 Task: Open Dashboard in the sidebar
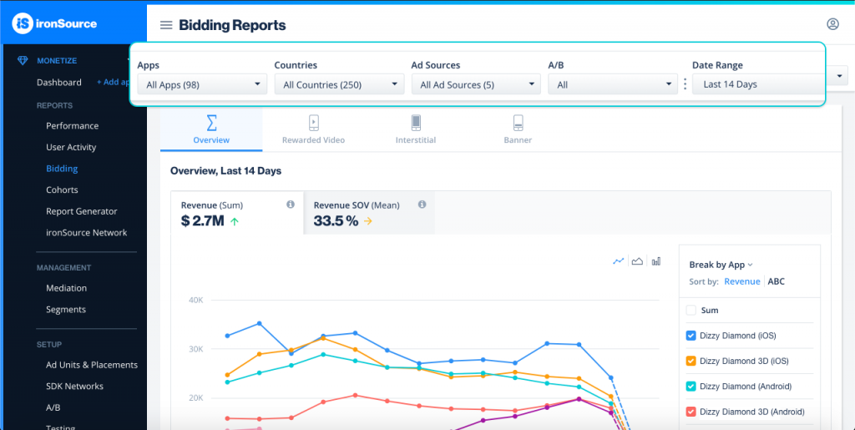pyautogui.click(x=59, y=83)
